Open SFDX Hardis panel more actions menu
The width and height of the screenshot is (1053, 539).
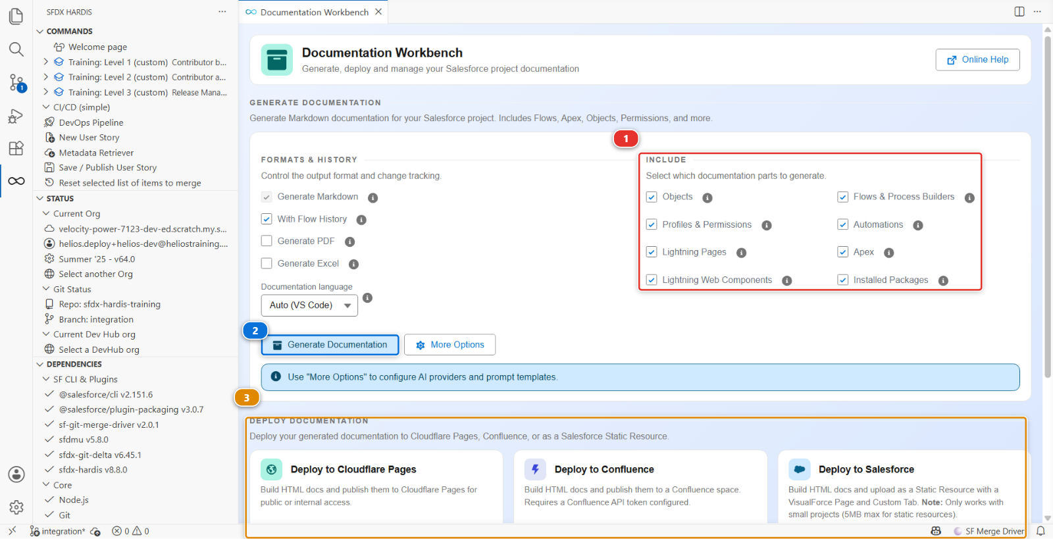tap(222, 12)
